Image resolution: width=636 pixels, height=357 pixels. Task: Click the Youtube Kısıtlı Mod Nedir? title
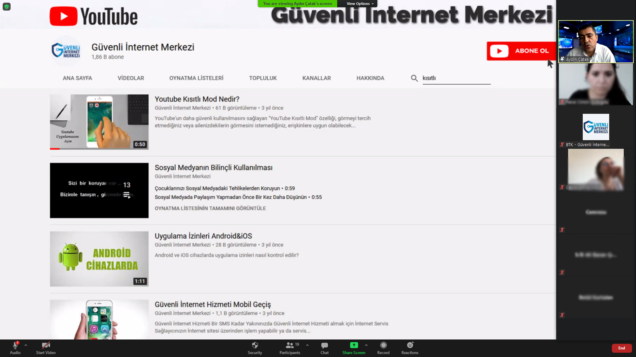[x=197, y=99]
